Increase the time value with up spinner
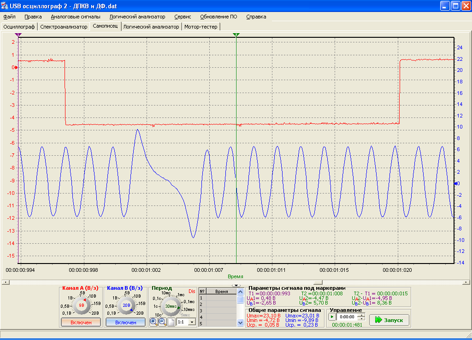 362,315
